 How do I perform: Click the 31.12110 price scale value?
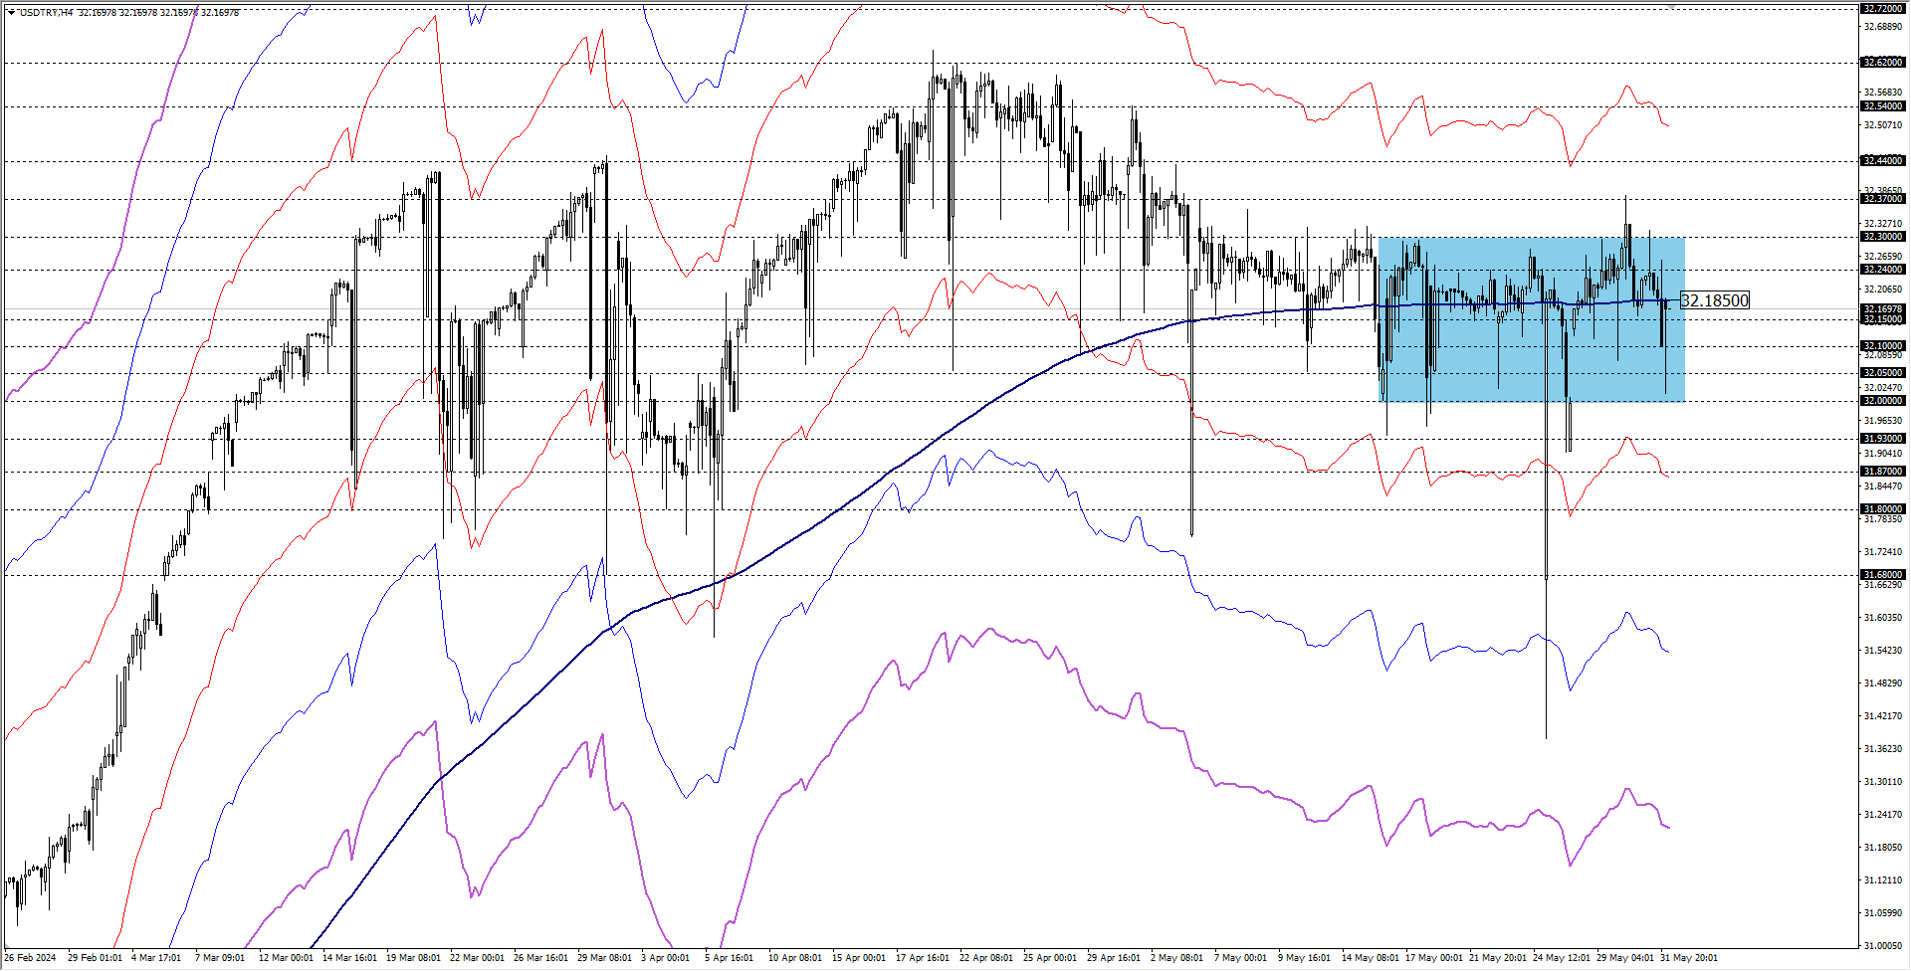coord(1883,880)
